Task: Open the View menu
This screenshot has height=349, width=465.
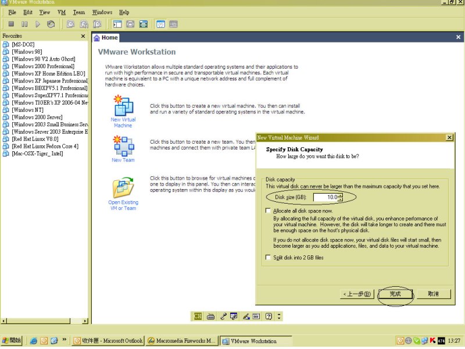Action: click(45, 12)
